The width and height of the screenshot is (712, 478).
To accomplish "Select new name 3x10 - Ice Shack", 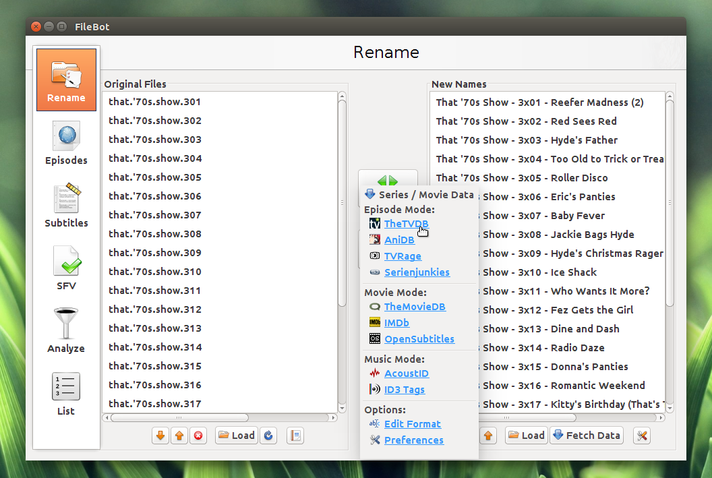I will (571, 272).
